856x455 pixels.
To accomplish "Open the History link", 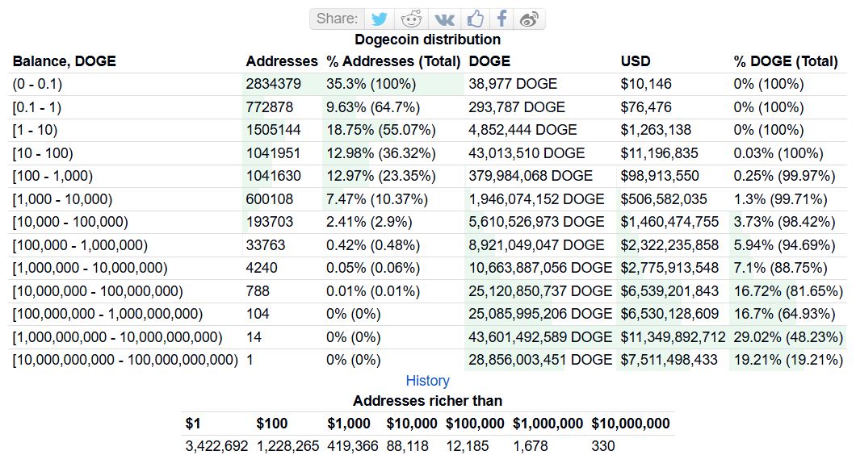I will click(x=427, y=381).
